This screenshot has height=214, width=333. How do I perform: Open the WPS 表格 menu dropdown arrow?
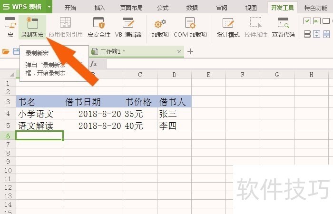(49, 7)
